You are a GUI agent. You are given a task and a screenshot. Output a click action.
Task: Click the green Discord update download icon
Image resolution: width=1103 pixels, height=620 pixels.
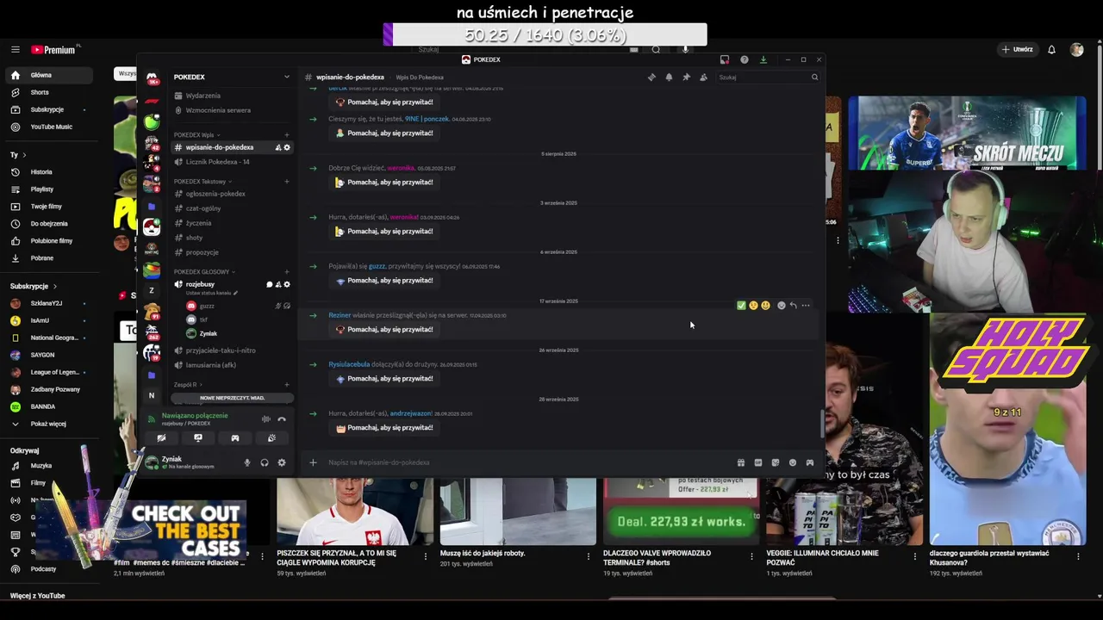point(763,59)
